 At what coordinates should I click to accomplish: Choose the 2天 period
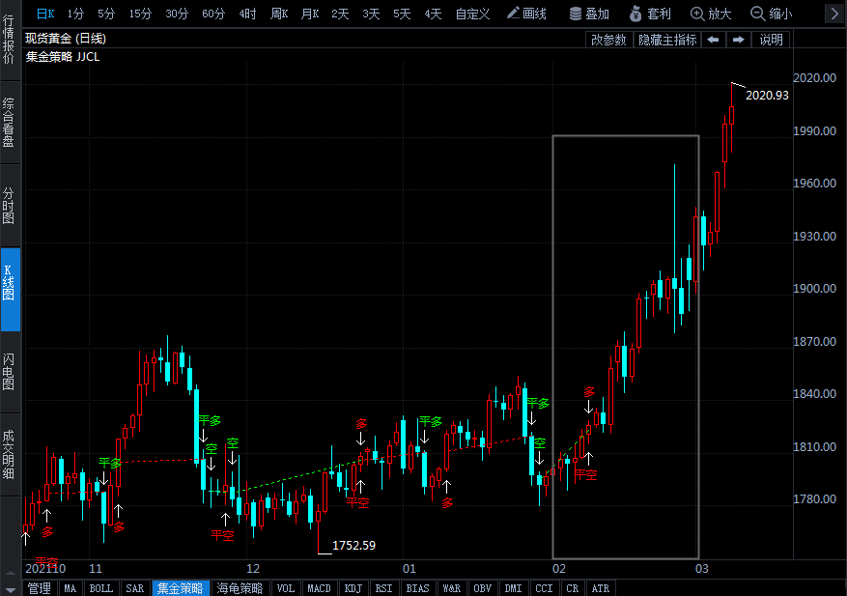340,14
